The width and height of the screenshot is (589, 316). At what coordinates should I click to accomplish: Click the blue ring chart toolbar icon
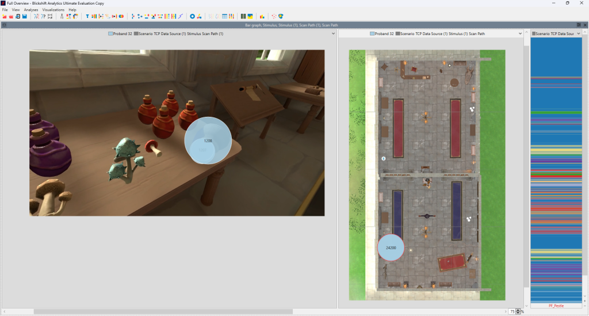click(193, 16)
